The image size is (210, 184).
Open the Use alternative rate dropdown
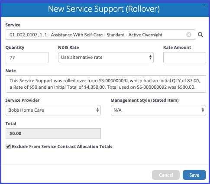click(106, 58)
